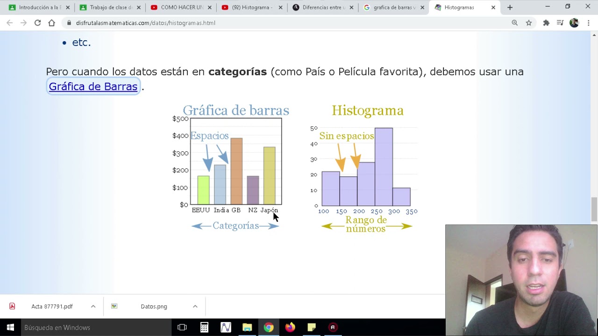This screenshot has height=336, width=598.
Task: Click the browser back button
Action: pyautogui.click(x=9, y=22)
